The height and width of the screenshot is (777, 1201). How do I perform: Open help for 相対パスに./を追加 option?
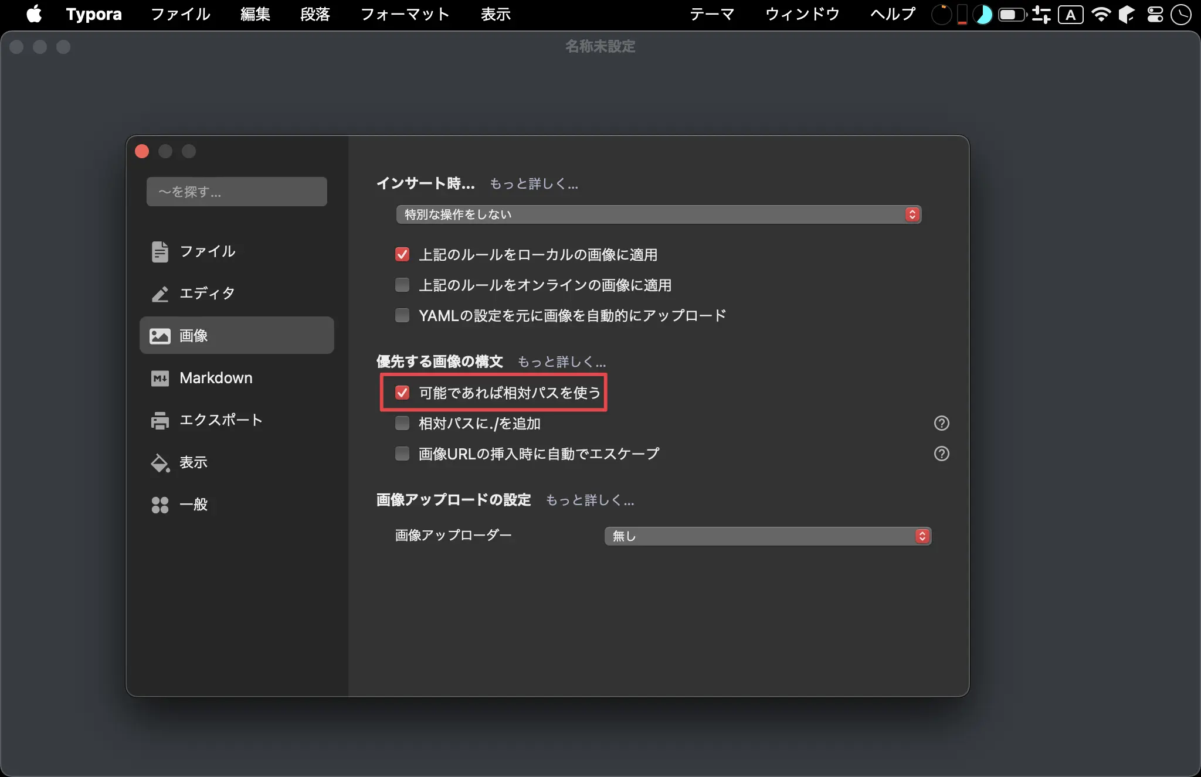coord(941,423)
